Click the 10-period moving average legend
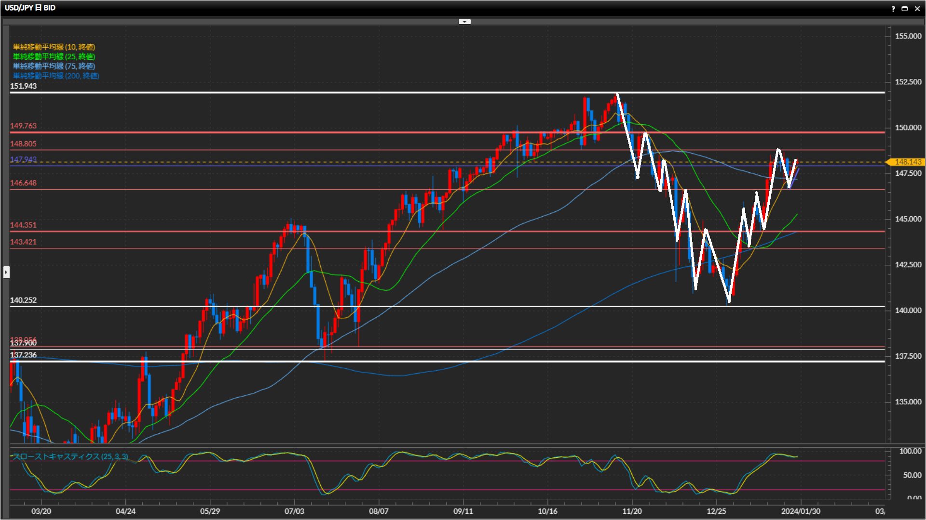 [54, 47]
